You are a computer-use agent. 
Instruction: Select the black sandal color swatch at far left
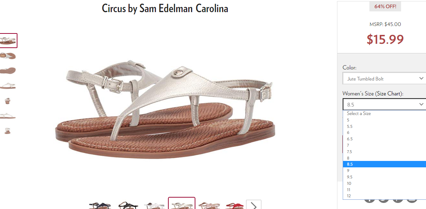pos(100,205)
